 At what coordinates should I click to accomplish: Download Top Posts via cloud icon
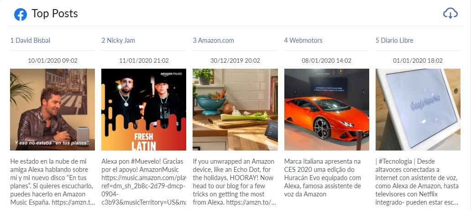450,14
